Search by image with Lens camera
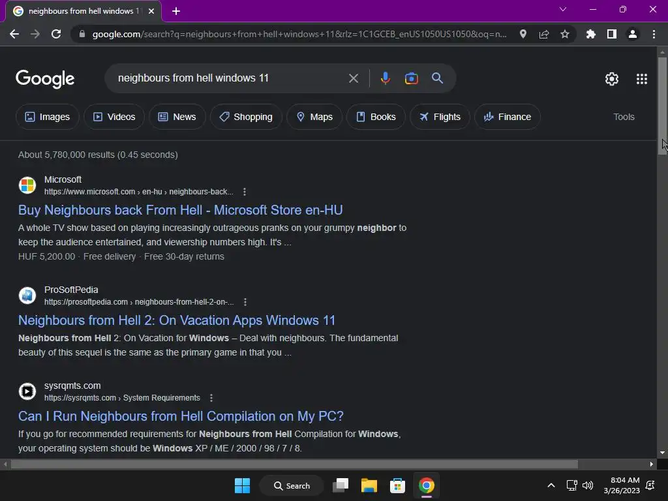The height and width of the screenshot is (501, 668). [411, 78]
